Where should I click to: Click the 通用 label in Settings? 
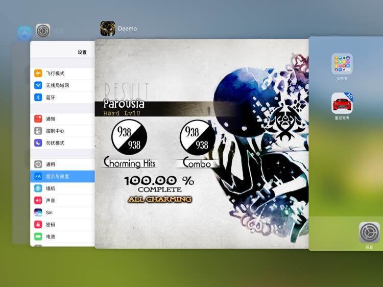(x=51, y=164)
